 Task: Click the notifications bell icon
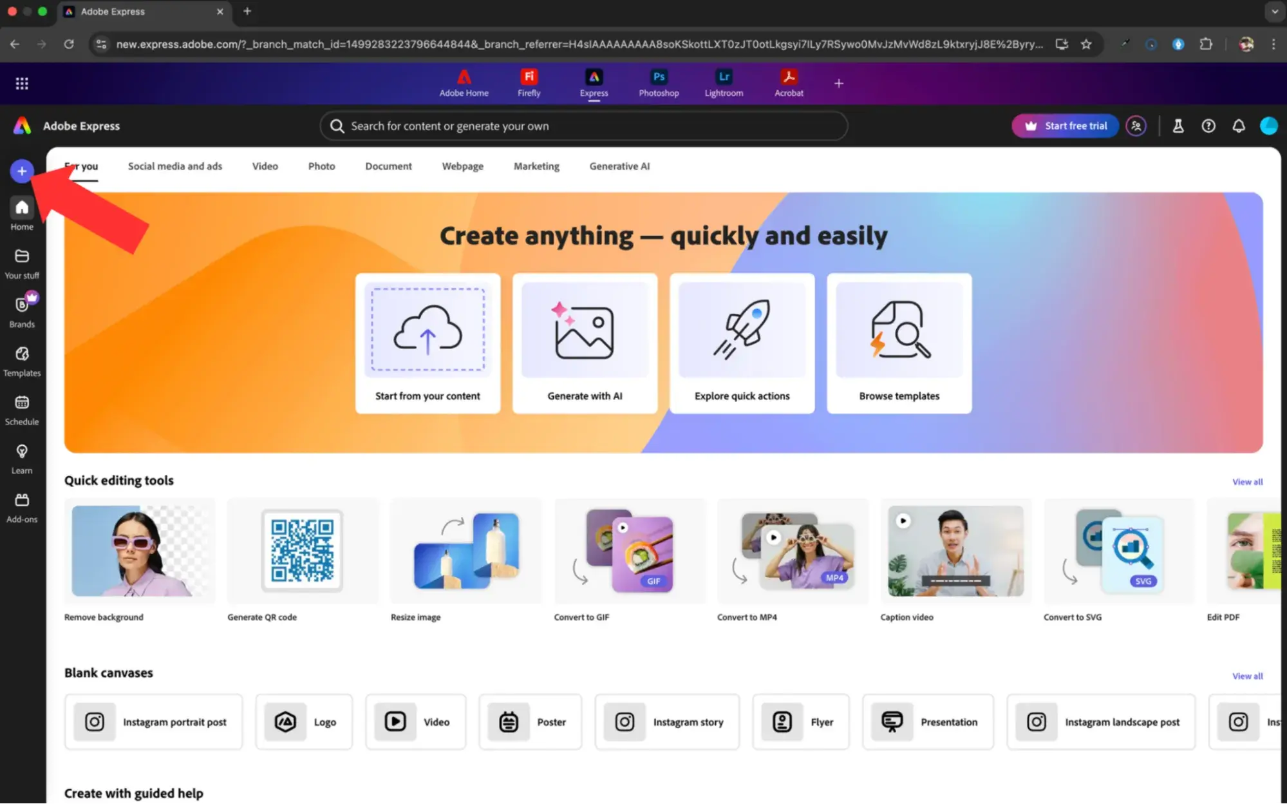coord(1238,126)
